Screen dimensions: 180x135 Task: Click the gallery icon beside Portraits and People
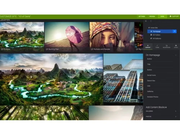coord(92,49)
